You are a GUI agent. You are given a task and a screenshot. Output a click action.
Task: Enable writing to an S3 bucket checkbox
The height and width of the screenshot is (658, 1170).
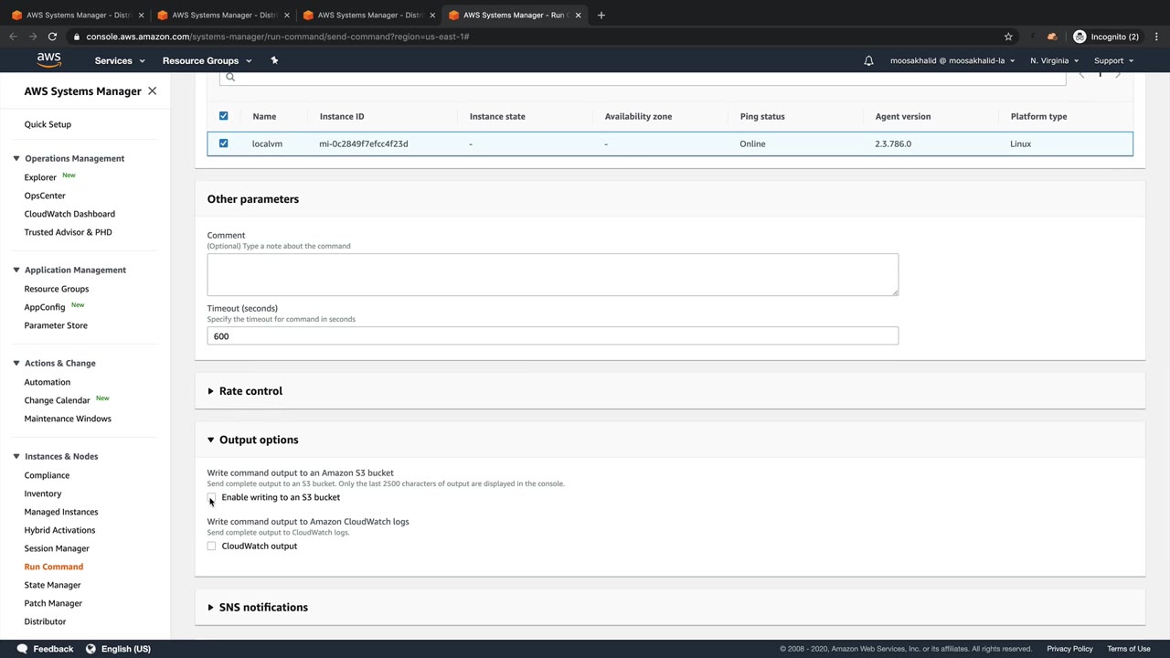(211, 497)
